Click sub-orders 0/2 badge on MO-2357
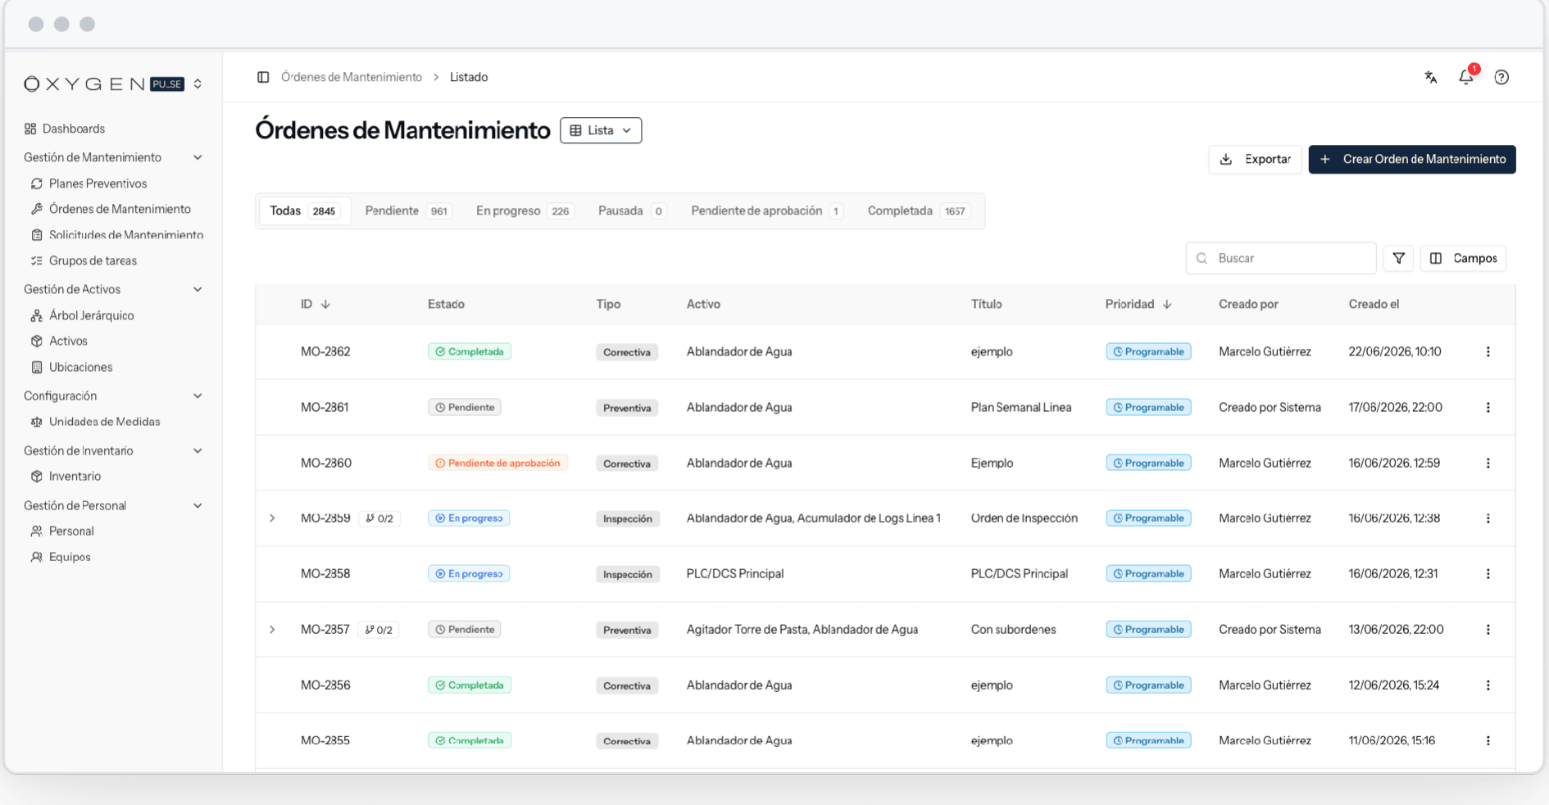Screen dimensions: 1549x805 point(379,630)
